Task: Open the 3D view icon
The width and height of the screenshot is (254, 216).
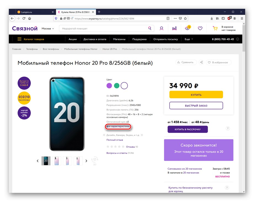Action: [x=95, y=161]
